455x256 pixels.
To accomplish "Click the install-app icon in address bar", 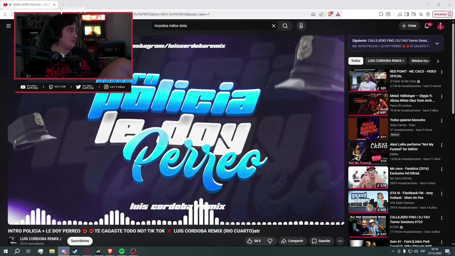I will click(313, 14).
